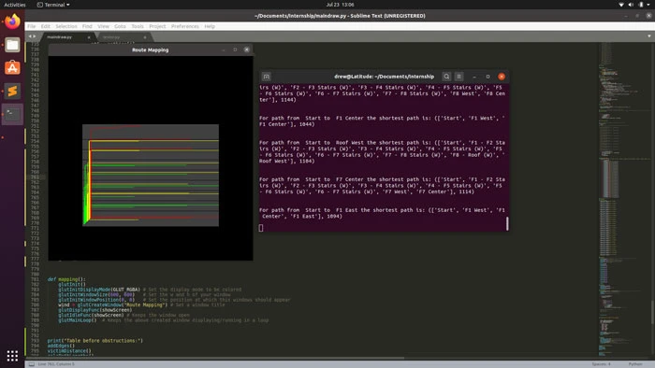The height and width of the screenshot is (368, 655).
Task: Open the Goto menu
Action: point(120,26)
